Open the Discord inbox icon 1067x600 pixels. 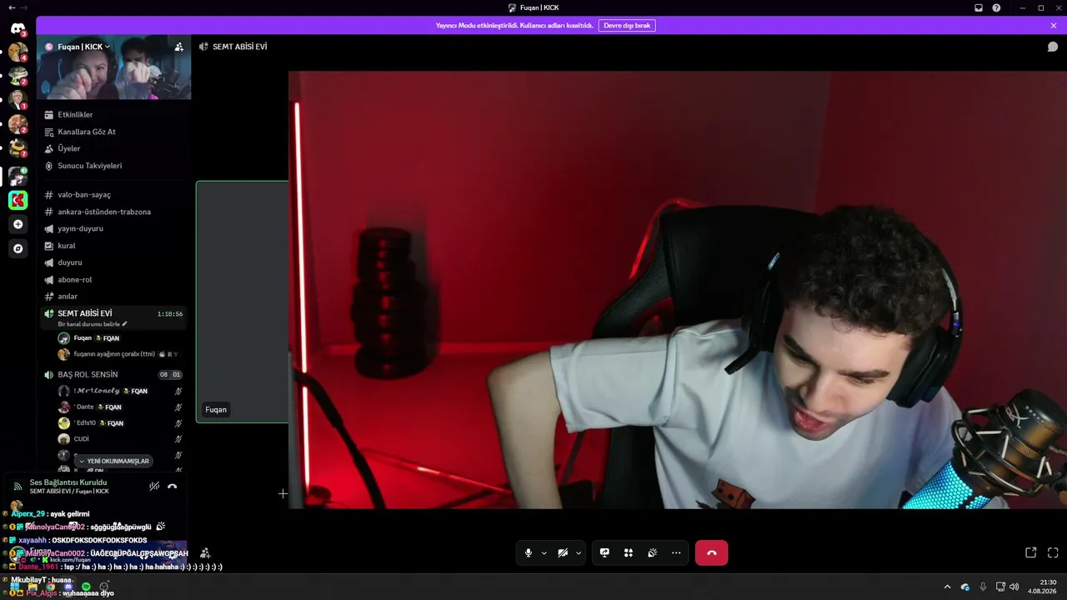click(979, 7)
